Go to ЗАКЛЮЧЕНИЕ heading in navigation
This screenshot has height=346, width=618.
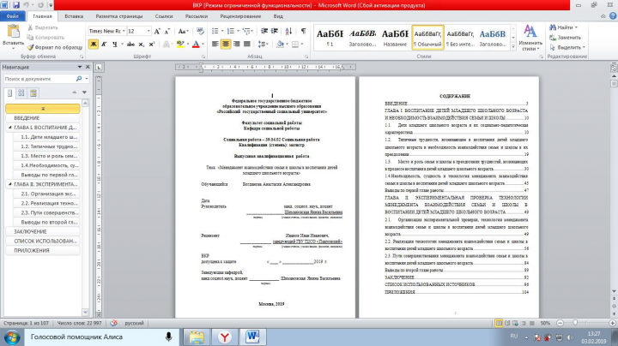click(x=43, y=231)
